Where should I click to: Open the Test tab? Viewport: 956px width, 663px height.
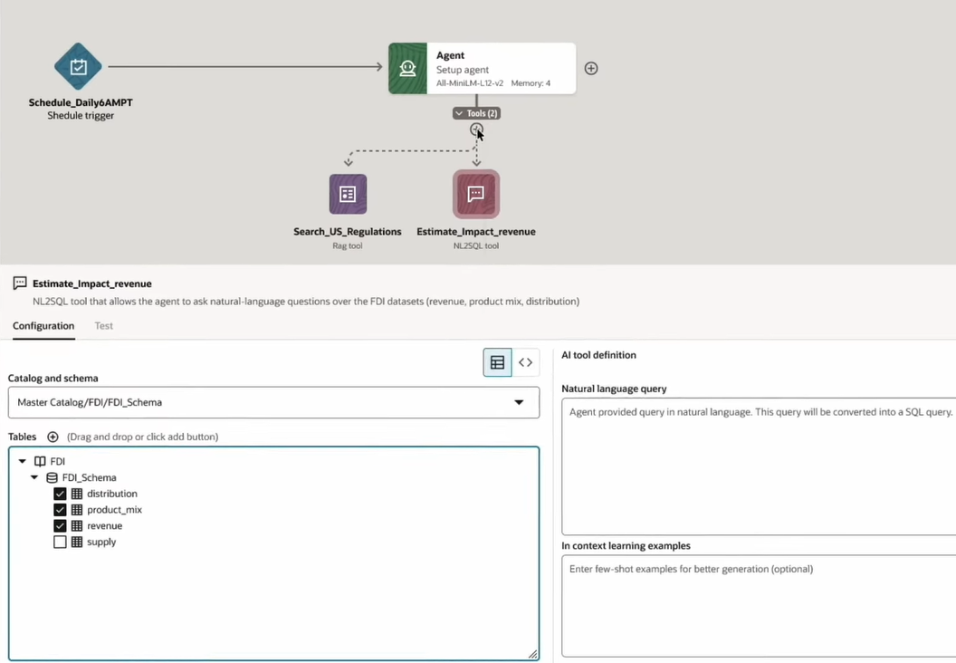(x=103, y=326)
